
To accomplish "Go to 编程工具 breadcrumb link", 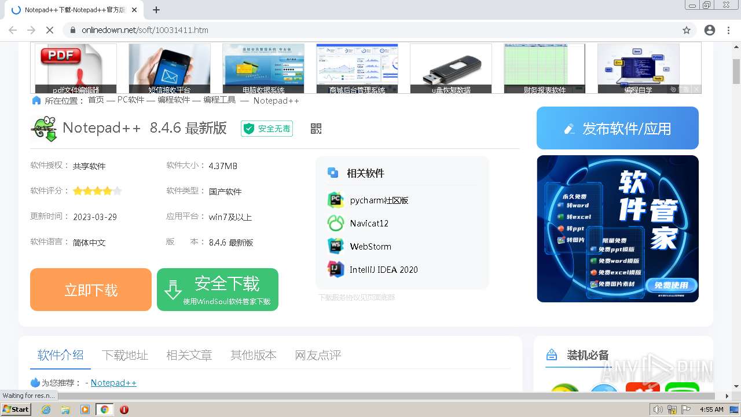I will [x=219, y=100].
